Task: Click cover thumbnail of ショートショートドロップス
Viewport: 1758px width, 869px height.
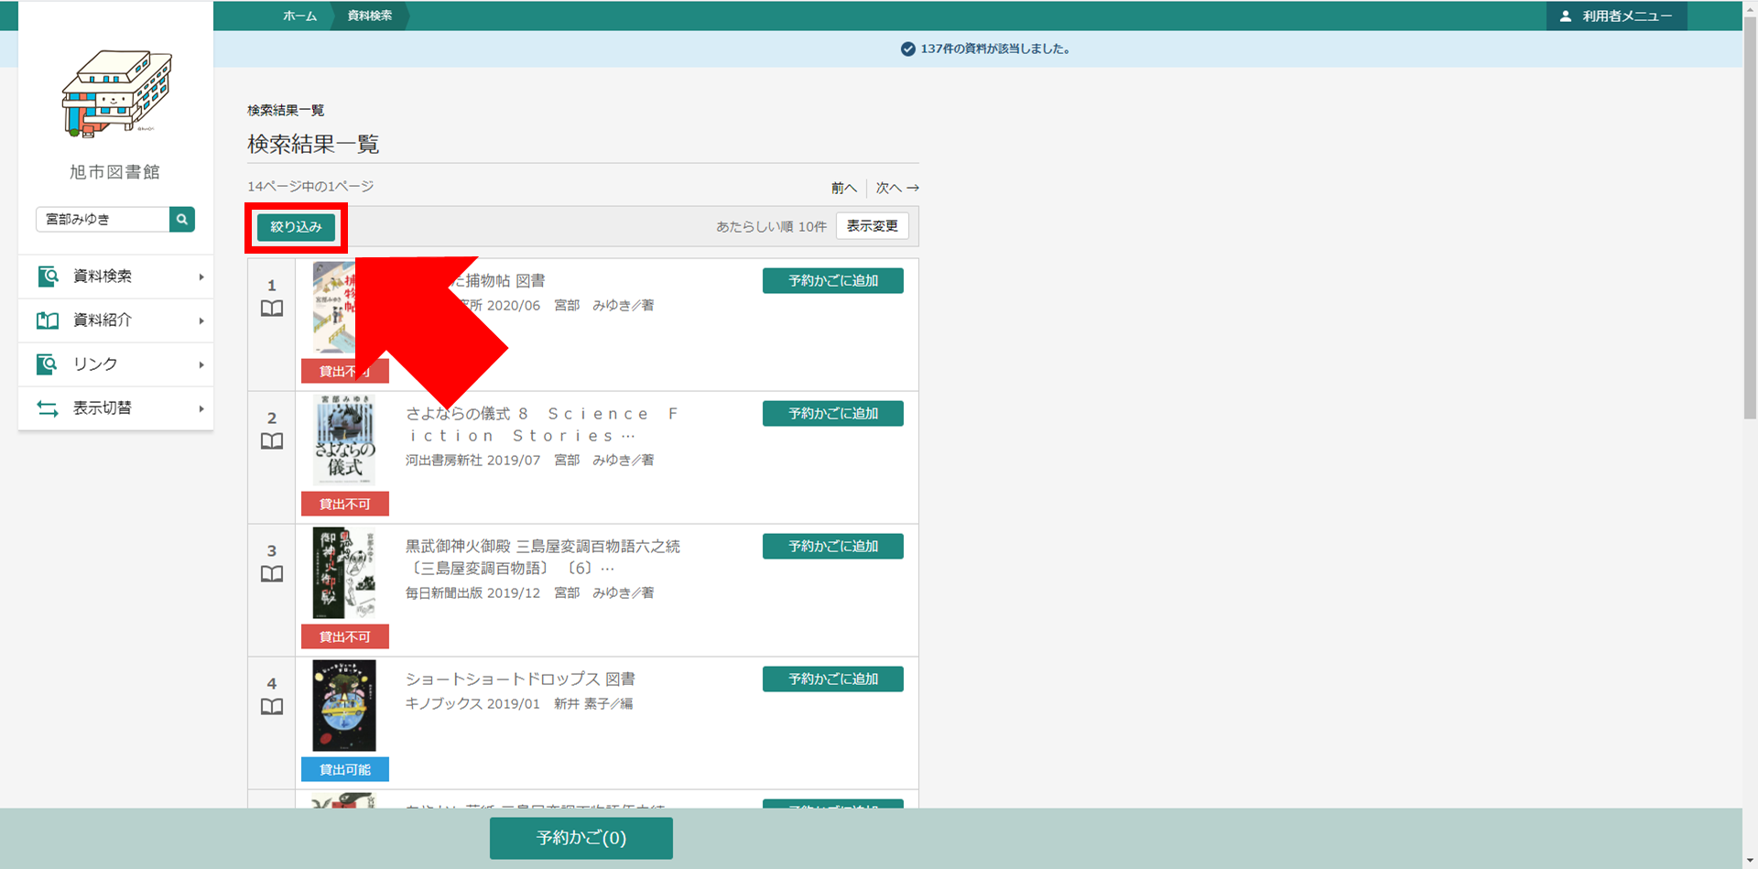Action: (x=344, y=706)
